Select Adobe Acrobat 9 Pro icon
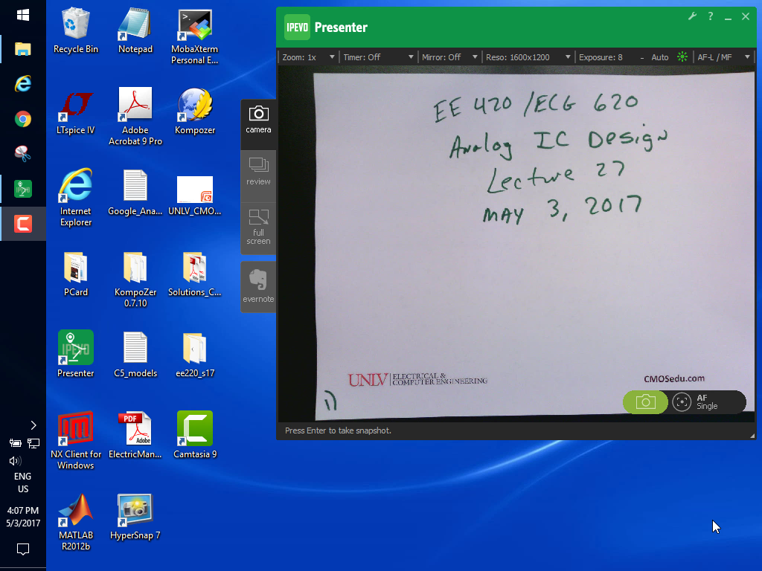The height and width of the screenshot is (571, 762). pos(135,117)
